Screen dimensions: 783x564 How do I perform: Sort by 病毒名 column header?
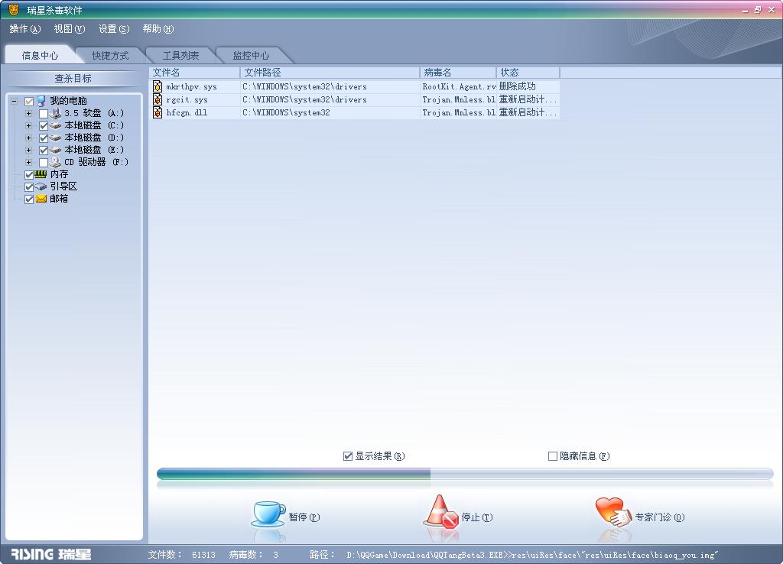[x=459, y=73]
